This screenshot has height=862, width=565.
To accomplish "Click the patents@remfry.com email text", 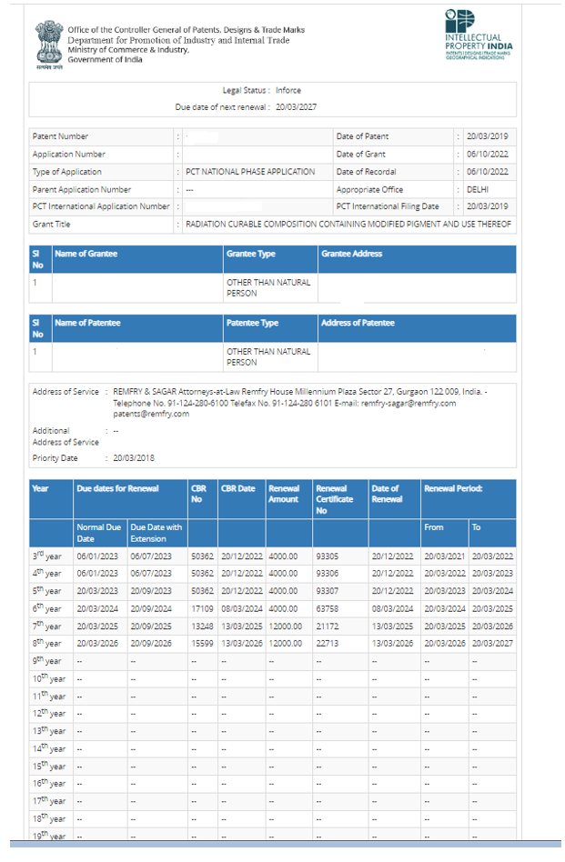I will tap(151, 414).
